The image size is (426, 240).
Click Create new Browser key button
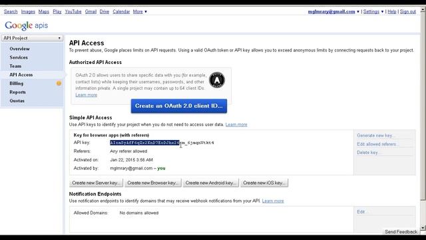coord(153,183)
